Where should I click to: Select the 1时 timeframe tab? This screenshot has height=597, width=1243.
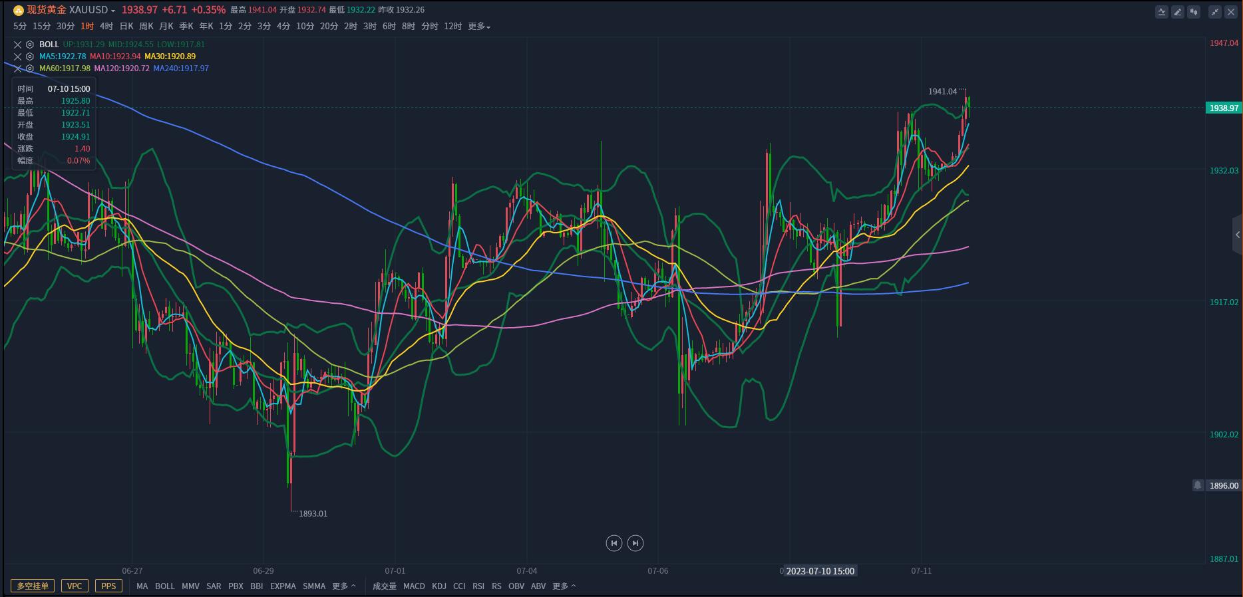click(x=87, y=27)
